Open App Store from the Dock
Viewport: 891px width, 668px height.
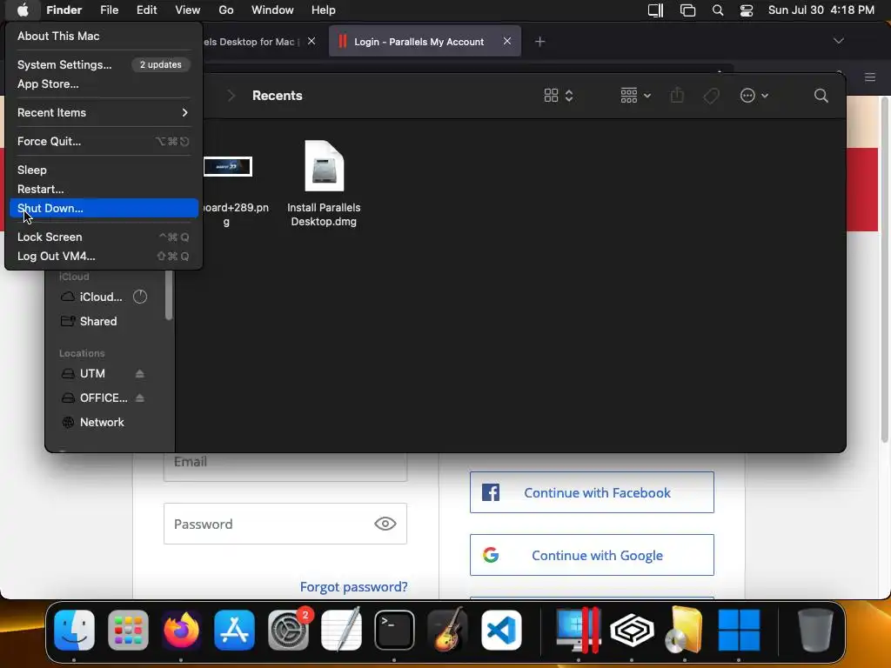click(x=235, y=630)
